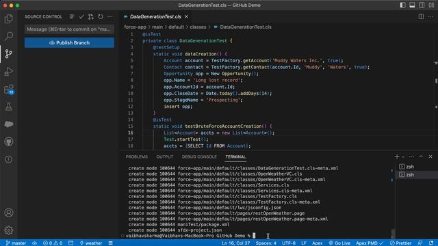The image size is (438, 246).
Task: Click the Source Control refresh icon
Action: [101, 16]
